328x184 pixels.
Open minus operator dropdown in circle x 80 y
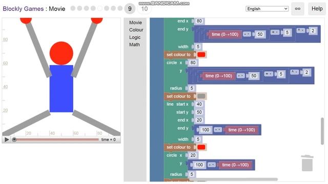[240, 76]
